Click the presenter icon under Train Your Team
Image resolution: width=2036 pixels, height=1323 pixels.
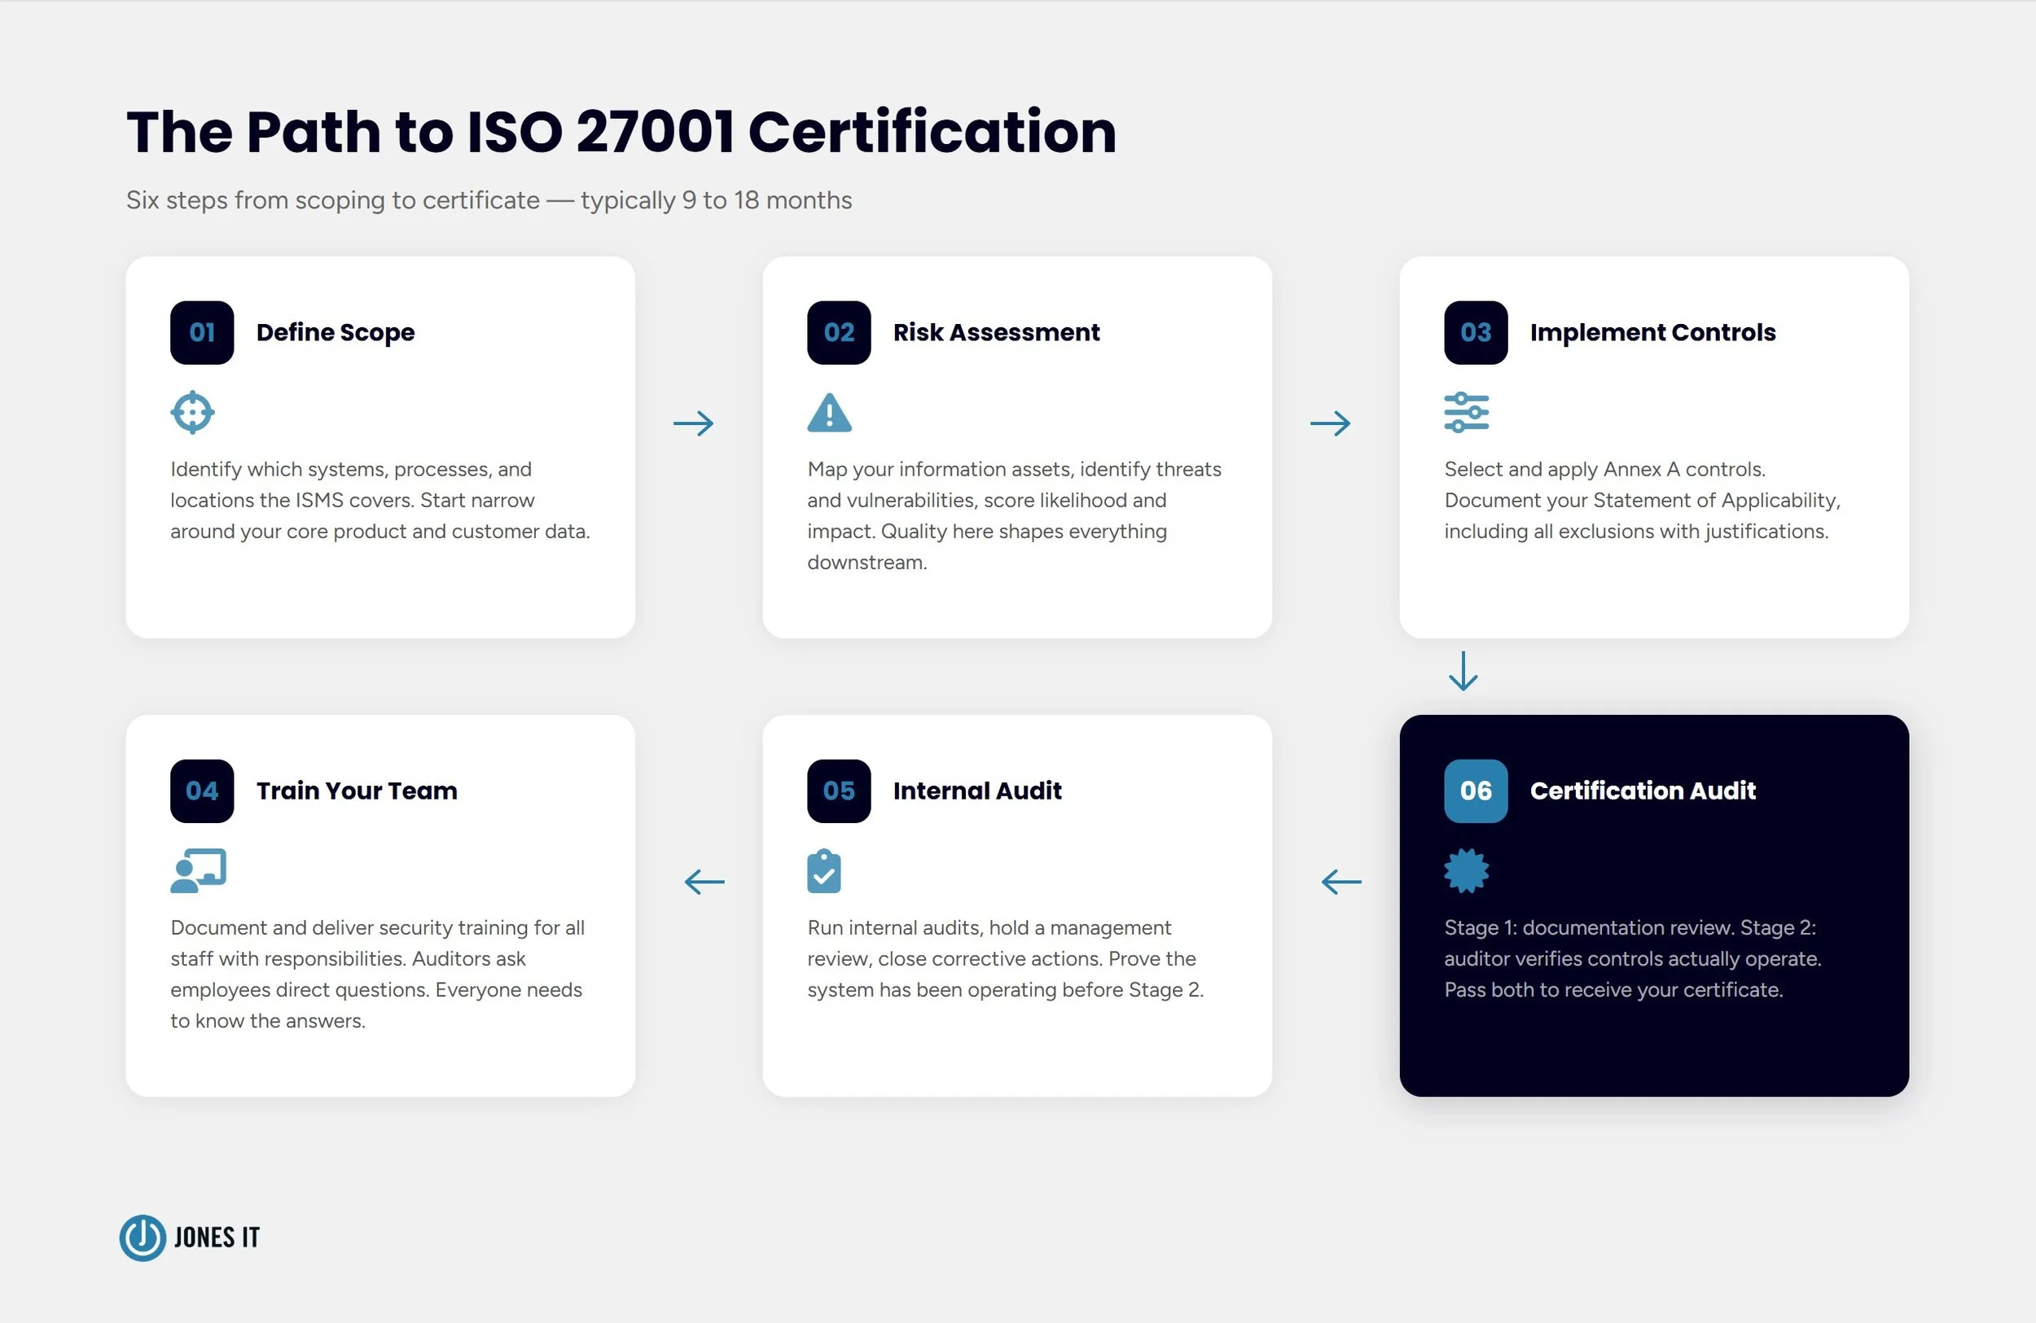point(199,870)
